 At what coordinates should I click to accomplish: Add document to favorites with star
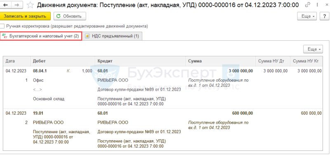[x=30, y=5]
